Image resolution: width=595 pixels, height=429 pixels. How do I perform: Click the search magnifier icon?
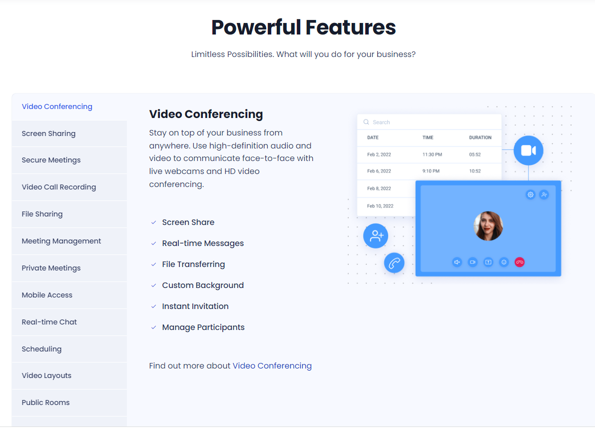tap(366, 122)
